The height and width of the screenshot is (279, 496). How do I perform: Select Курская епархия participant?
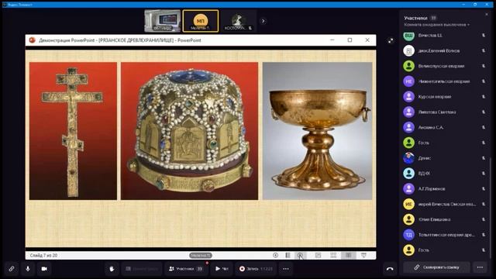pyautogui.click(x=444, y=97)
